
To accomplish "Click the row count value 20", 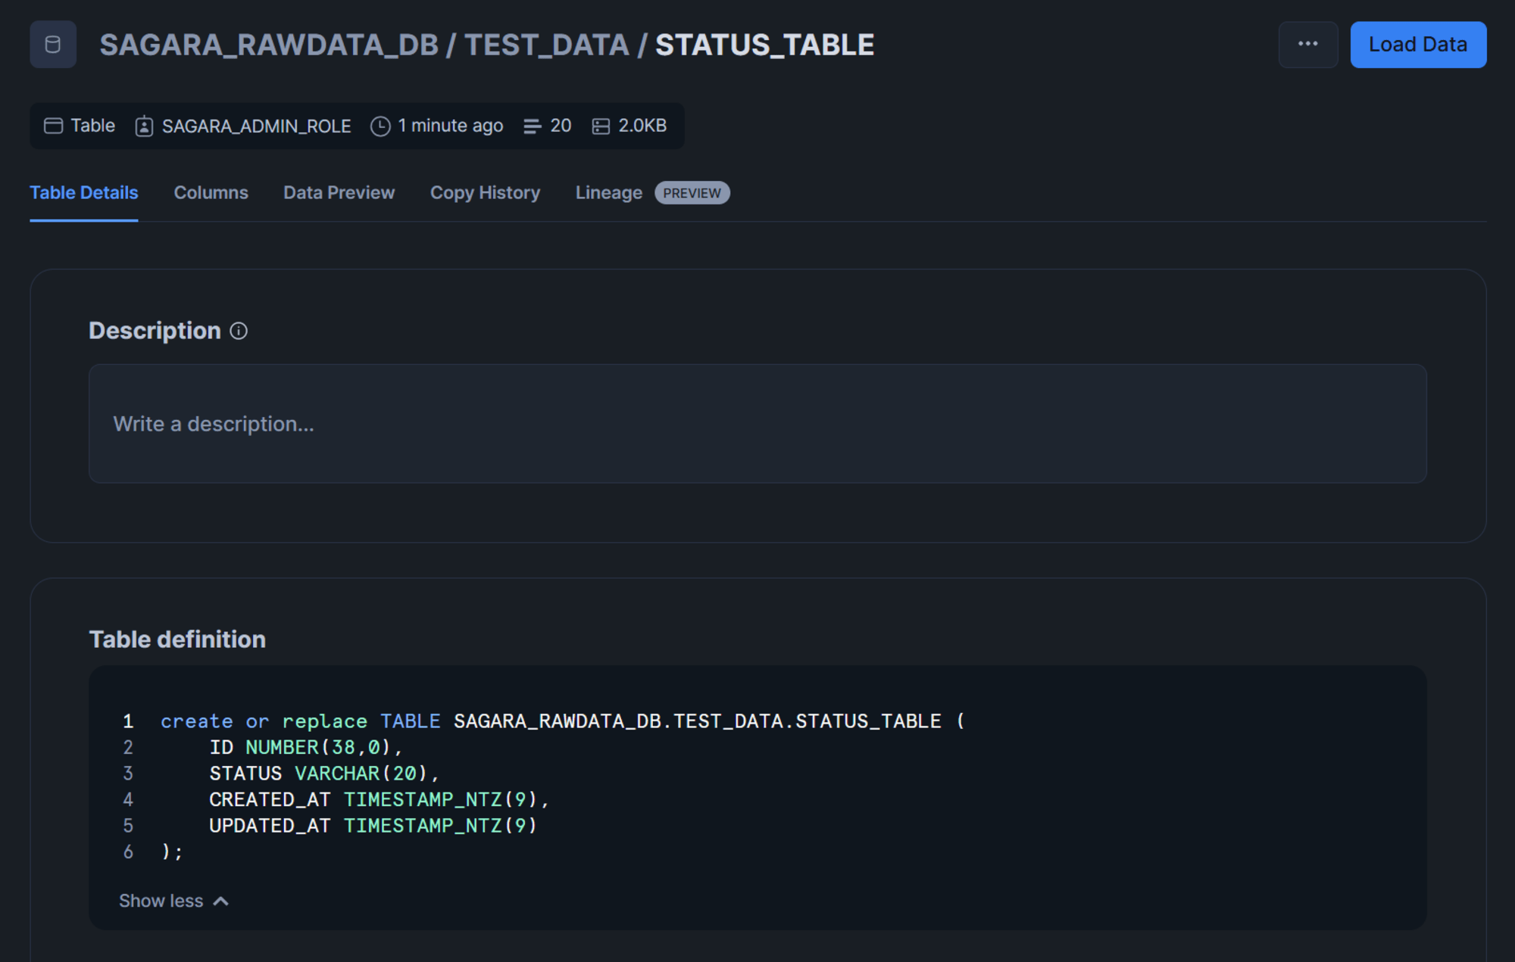I will coord(561,126).
